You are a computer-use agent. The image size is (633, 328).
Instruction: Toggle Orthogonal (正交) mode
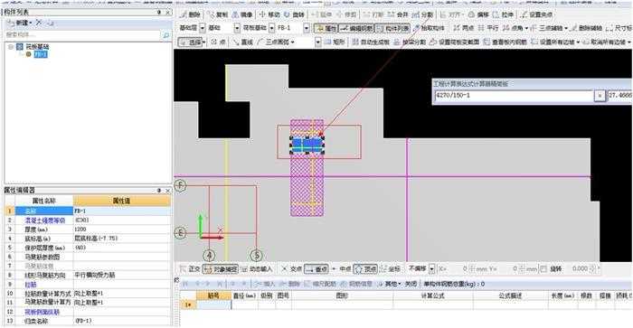point(190,268)
